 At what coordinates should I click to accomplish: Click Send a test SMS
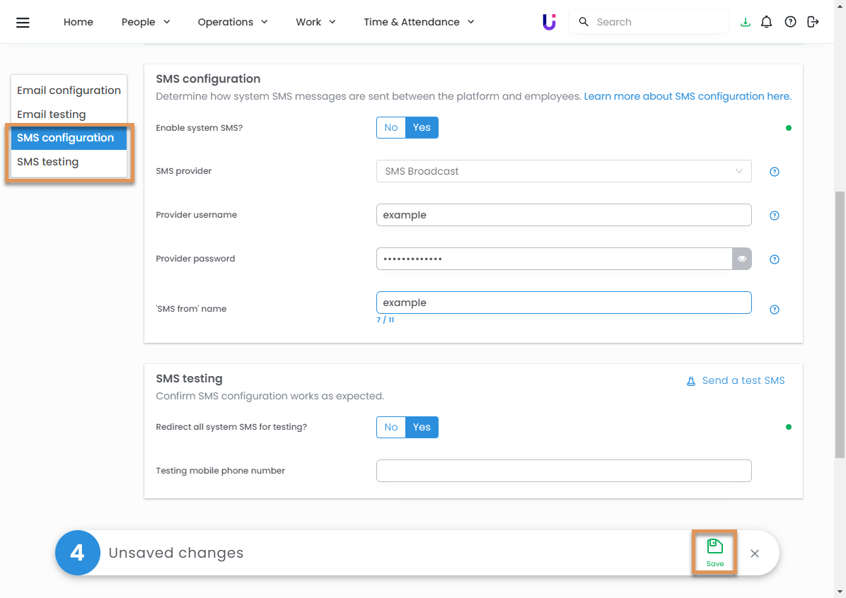tap(736, 380)
